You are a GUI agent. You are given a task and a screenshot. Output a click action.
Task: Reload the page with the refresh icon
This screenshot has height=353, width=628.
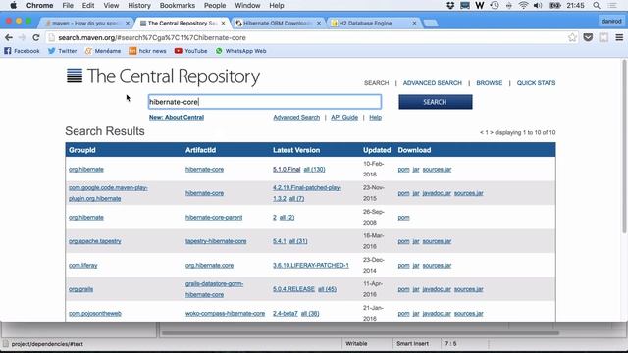36,37
